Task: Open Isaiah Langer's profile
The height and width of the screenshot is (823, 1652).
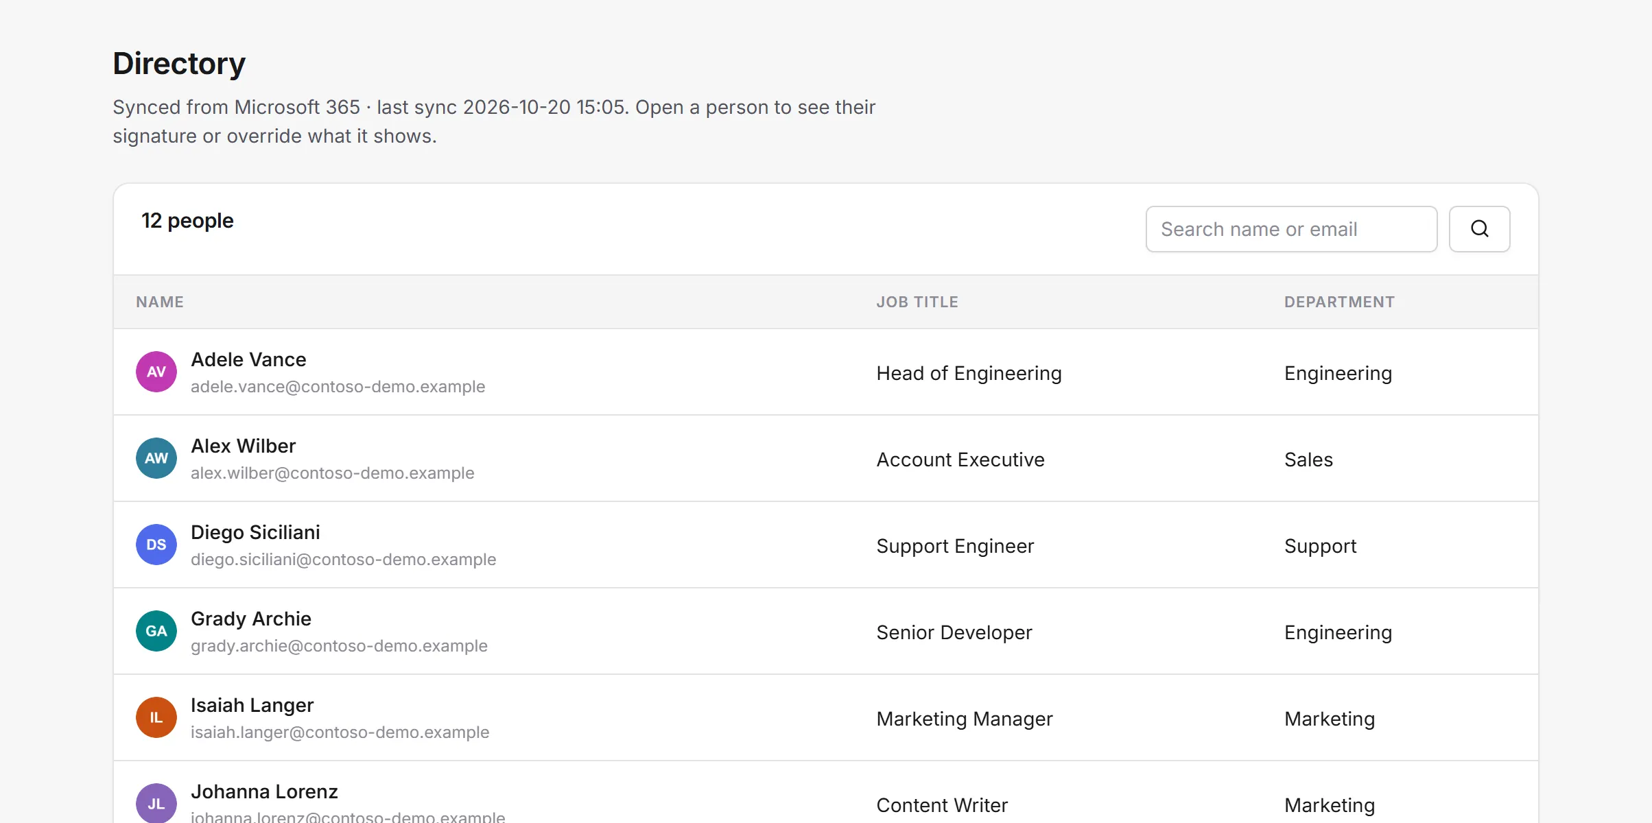Action: coord(252,705)
